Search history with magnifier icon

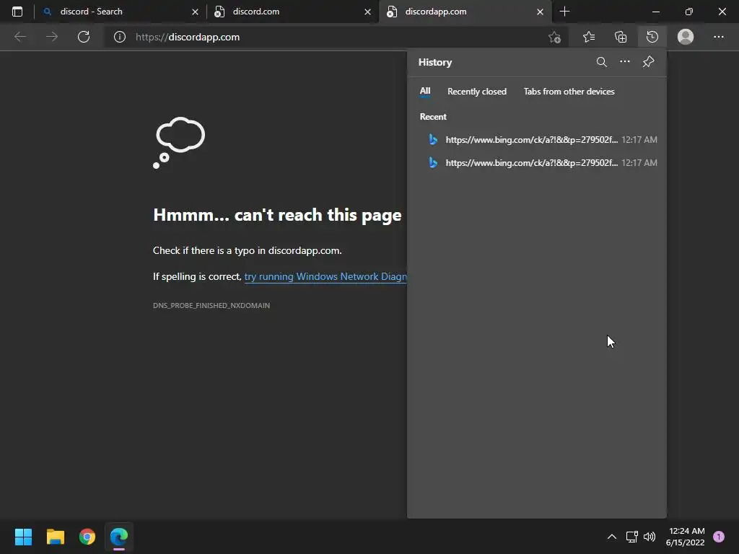tap(601, 62)
